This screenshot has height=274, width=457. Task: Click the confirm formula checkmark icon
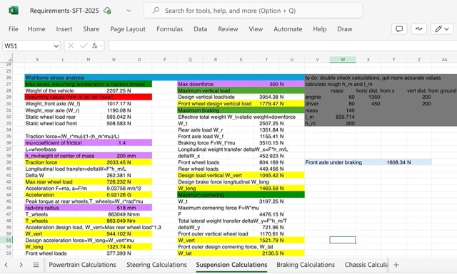click(84, 46)
